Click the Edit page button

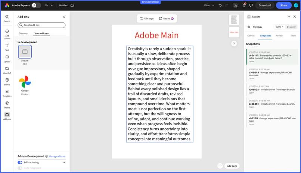point(147,19)
